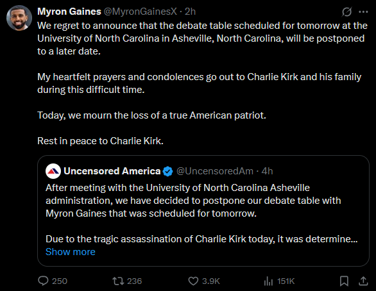Like the post with heart icon
Screen dimensions: 376x291
[193, 281]
